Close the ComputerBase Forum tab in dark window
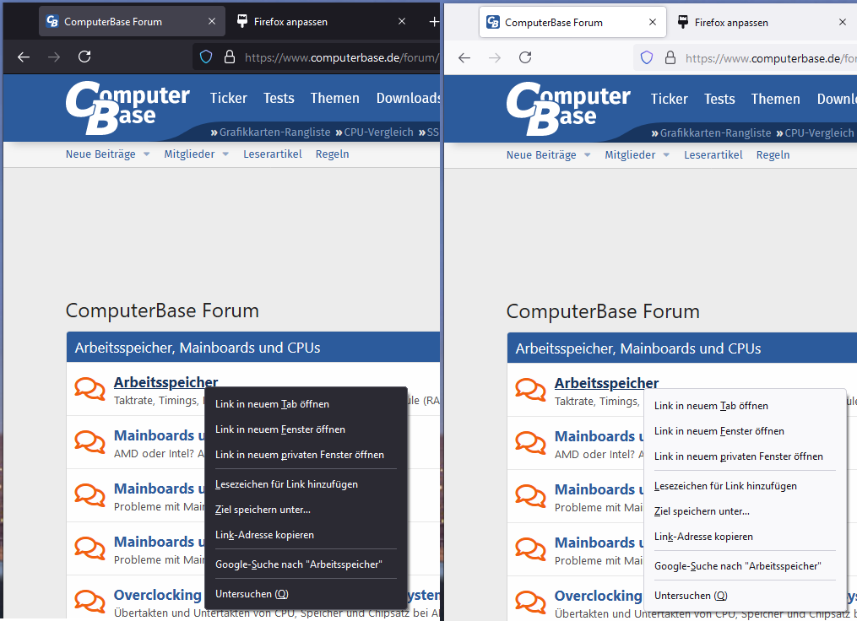Viewport: 857px width, 621px height. tap(212, 21)
